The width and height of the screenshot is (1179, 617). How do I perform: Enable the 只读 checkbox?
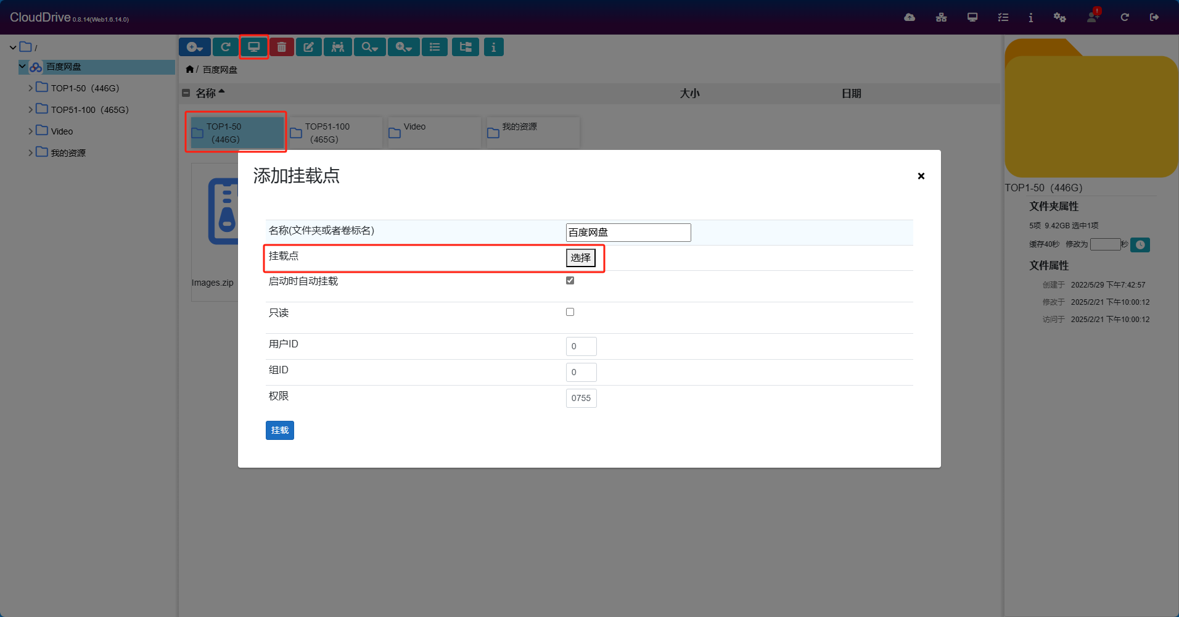coord(570,312)
